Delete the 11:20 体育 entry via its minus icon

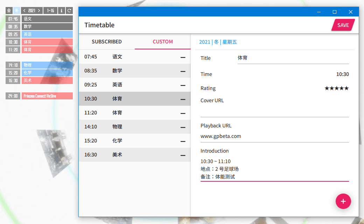(x=183, y=113)
